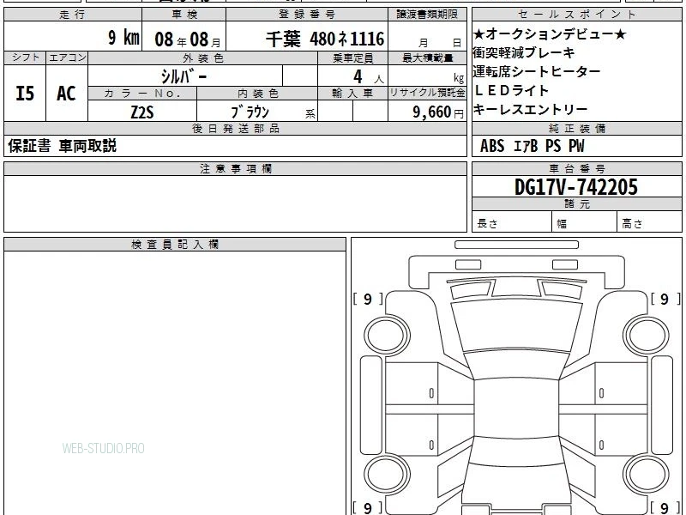
Task: Click the '内装色' header
Action: click(x=258, y=94)
